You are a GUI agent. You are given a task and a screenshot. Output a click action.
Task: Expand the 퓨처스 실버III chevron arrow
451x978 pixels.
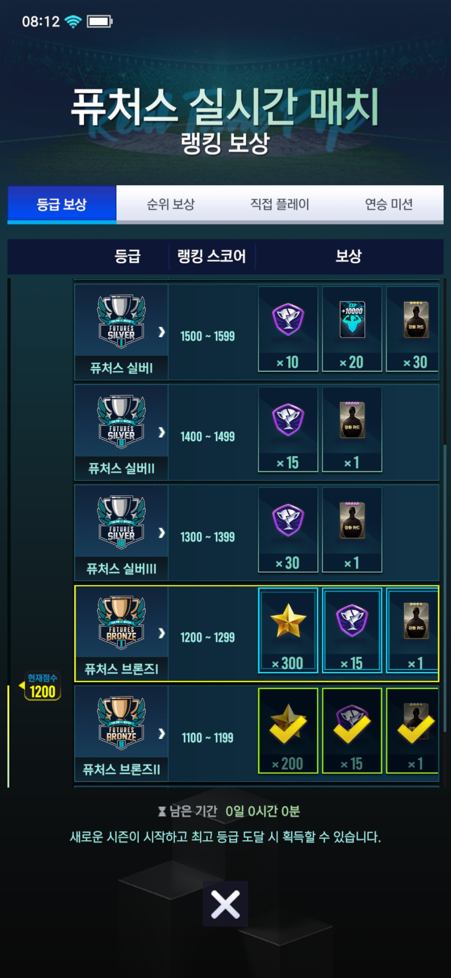point(162,532)
